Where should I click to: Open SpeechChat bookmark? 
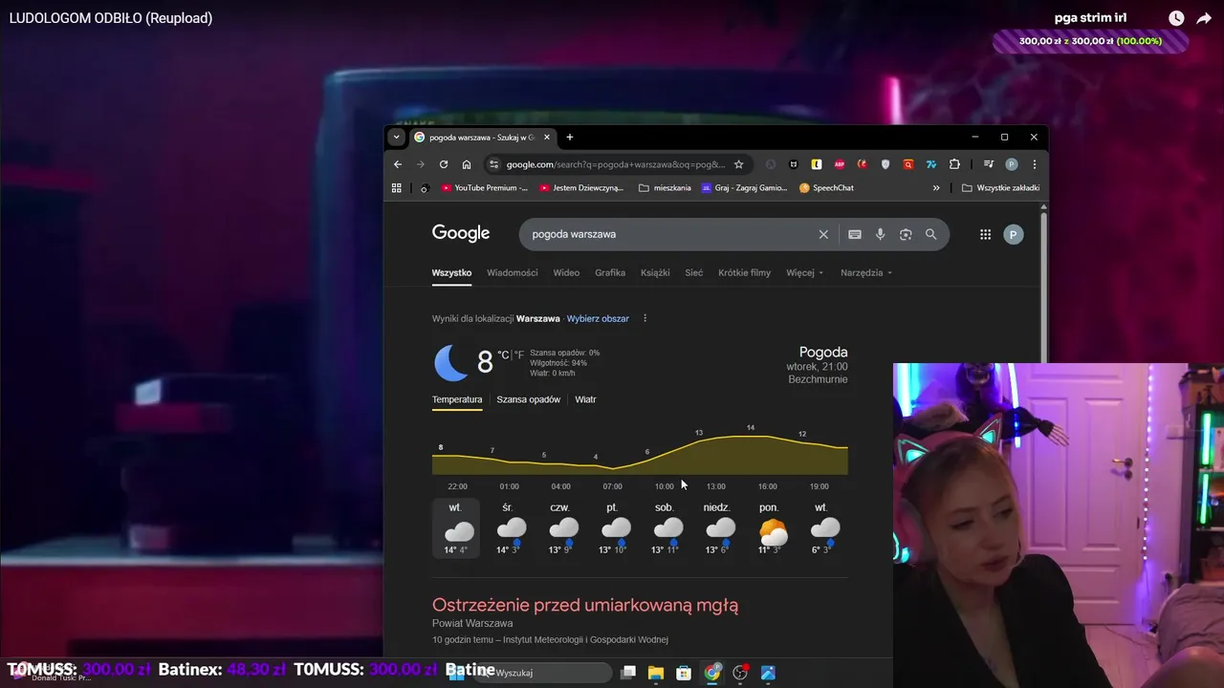pos(826,188)
